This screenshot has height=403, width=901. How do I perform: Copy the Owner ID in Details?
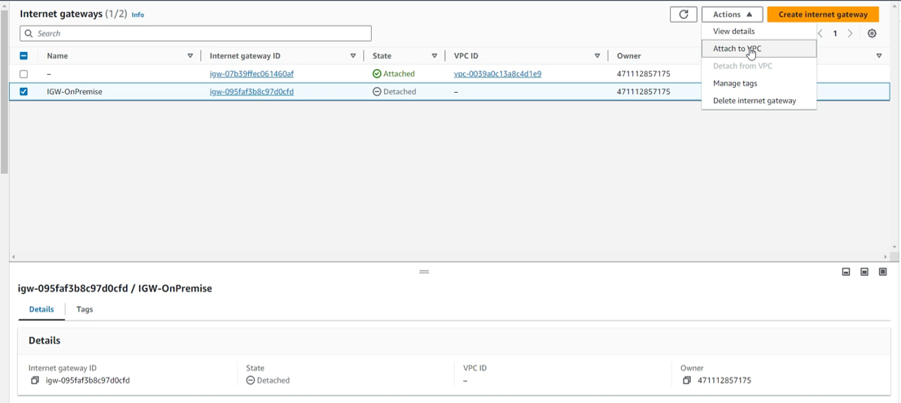point(687,380)
